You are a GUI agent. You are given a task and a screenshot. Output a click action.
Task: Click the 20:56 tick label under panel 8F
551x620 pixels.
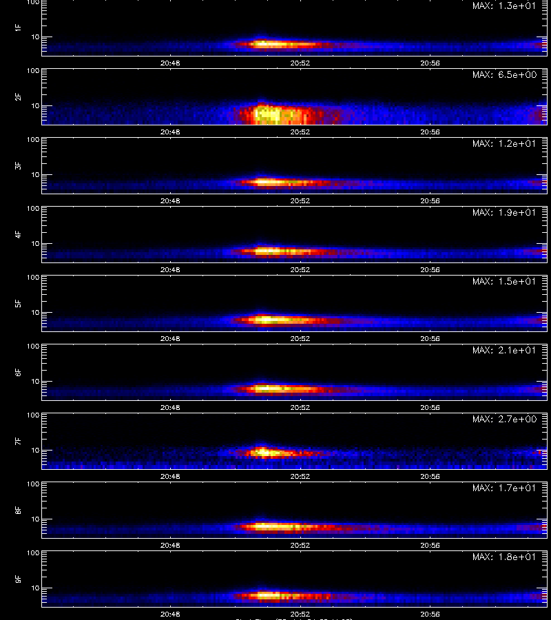coord(430,545)
